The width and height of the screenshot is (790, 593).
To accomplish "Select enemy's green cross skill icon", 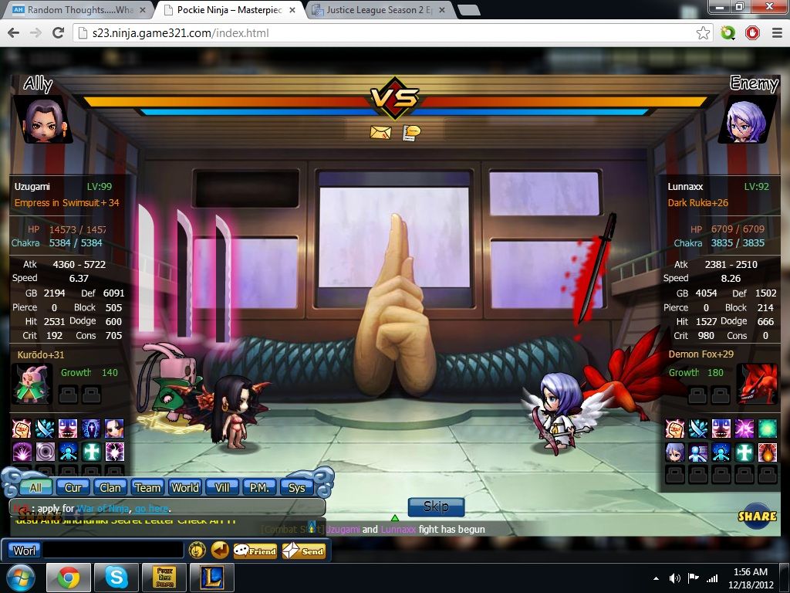I will 744,452.
